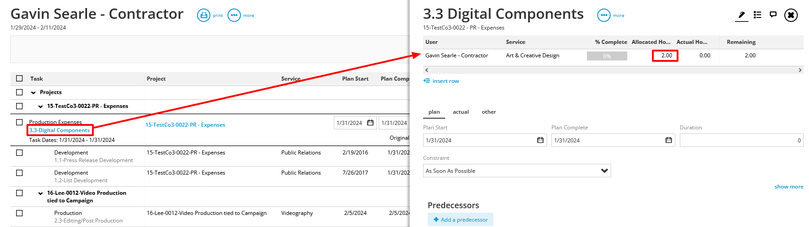Viewport: 809px width, 227px height.
Task: Click the User column header
Action: click(432, 42)
